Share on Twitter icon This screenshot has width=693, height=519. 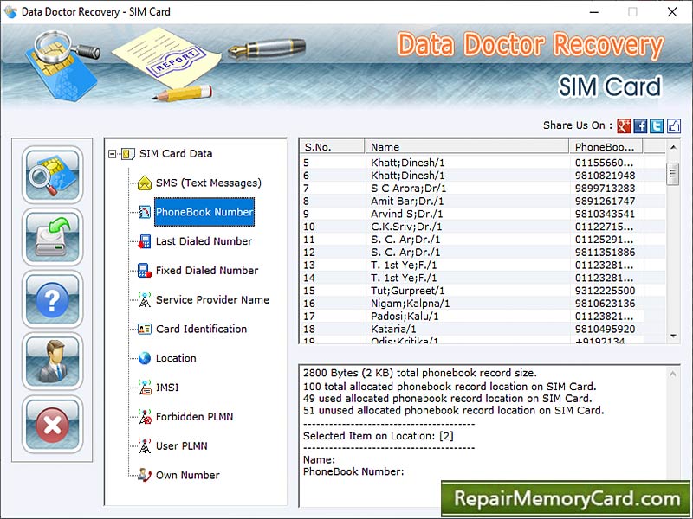657,125
